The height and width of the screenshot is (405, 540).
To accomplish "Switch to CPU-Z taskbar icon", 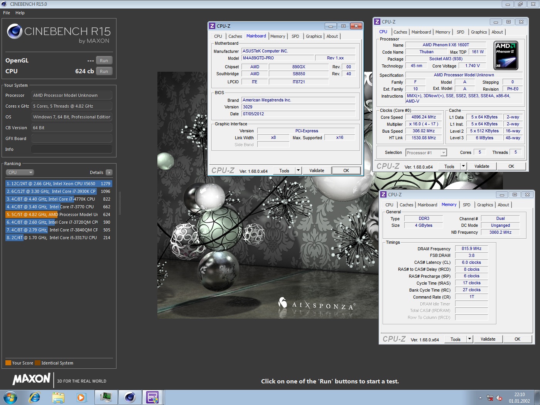I will [x=152, y=397].
